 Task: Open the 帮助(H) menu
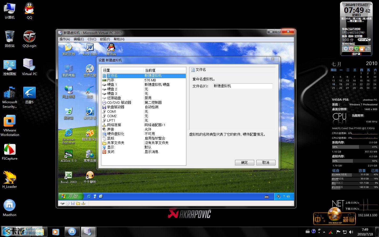[x=119, y=39]
